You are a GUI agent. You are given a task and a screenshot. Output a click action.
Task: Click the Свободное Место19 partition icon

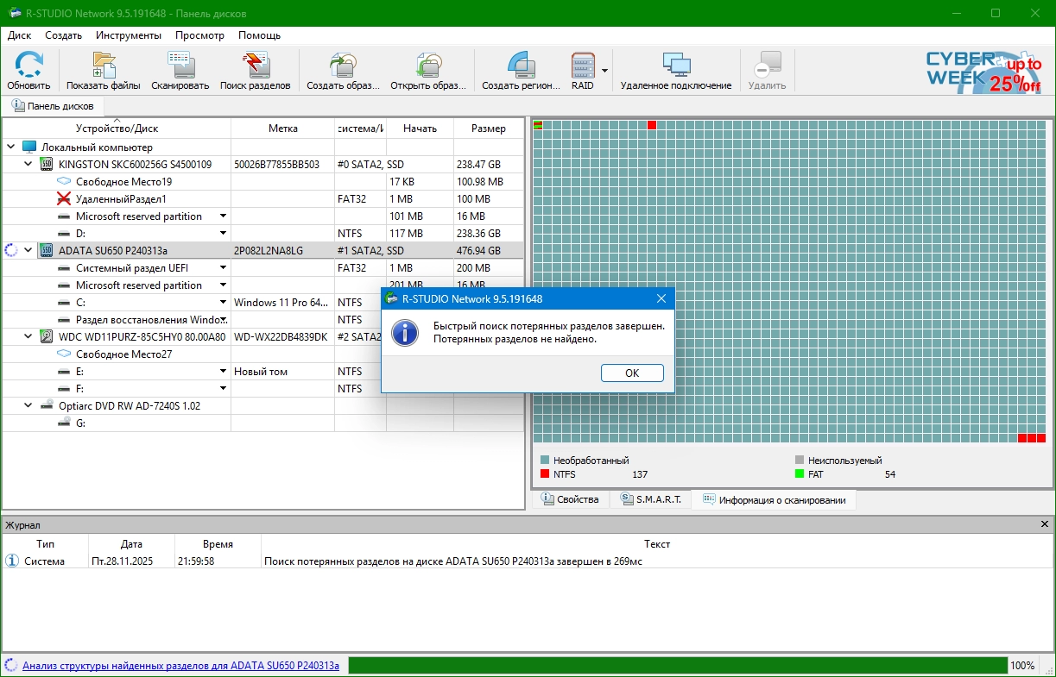click(x=64, y=181)
